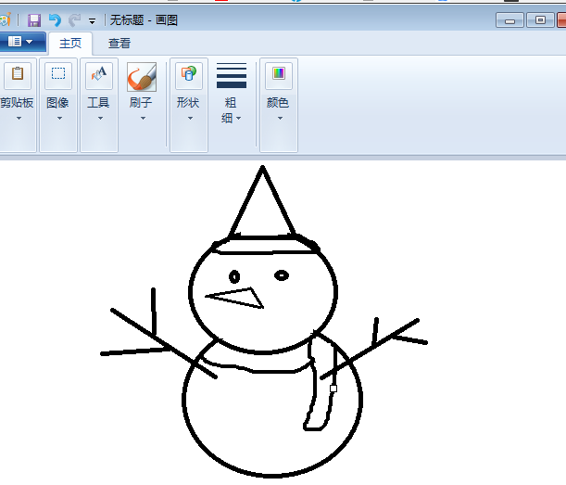The image size is (566, 485).
Task: Click the 剪贴板 label text
Action: pyautogui.click(x=17, y=103)
